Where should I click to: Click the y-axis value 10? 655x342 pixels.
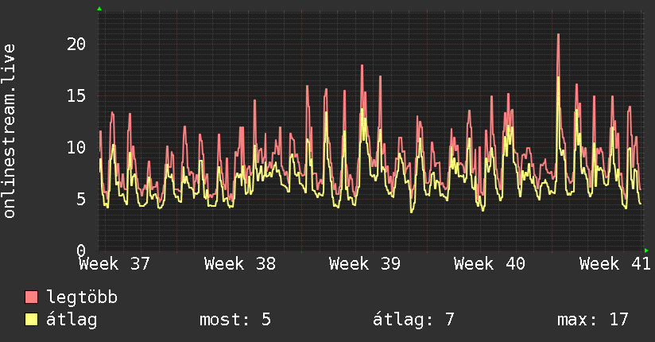point(76,147)
